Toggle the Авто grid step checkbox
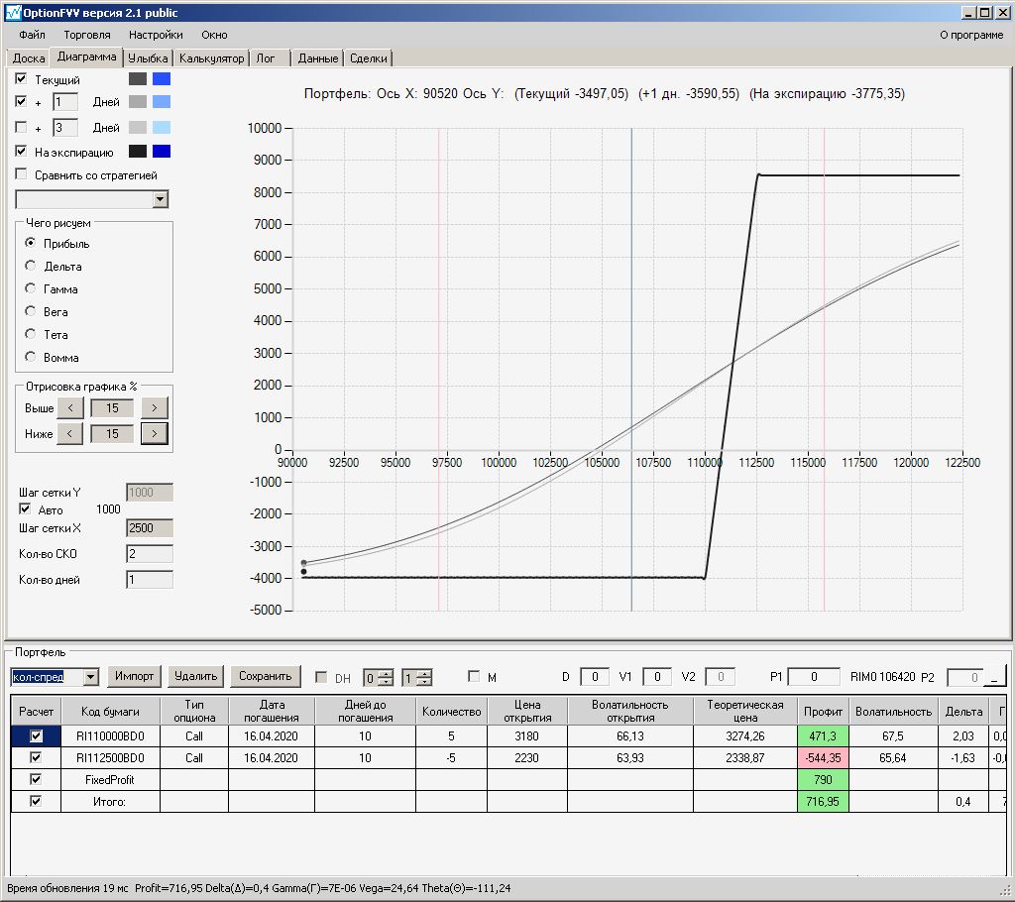The height and width of the screenshot is (902, 1015). point(25,508)
